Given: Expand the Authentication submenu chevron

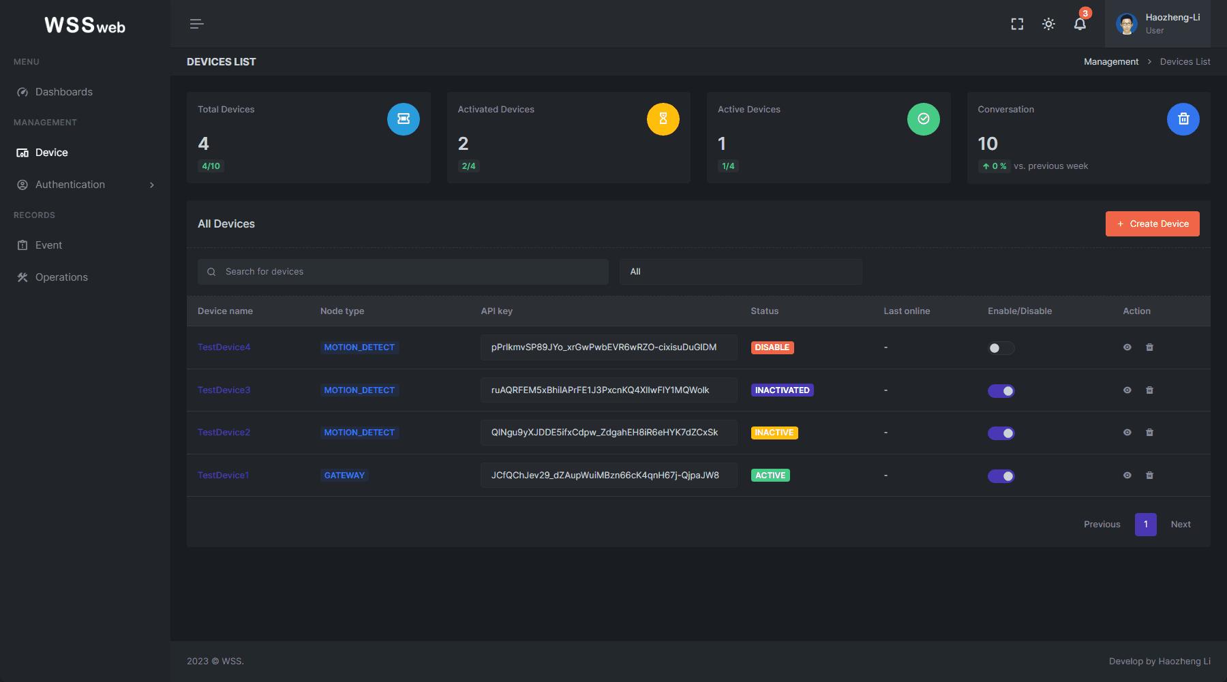Looking at the screenshot, I should tap(152, 185).
